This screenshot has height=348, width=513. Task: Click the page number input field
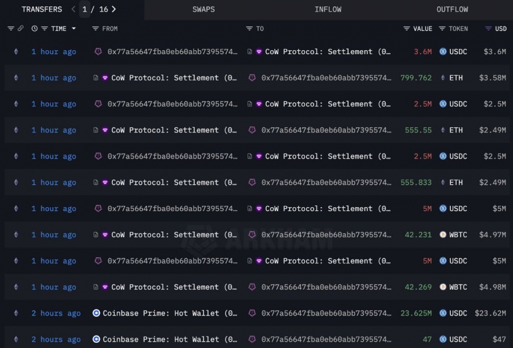coord(84,9)
